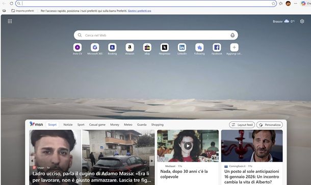
Task: Open the Guarda tab
Action: point(142,125)
